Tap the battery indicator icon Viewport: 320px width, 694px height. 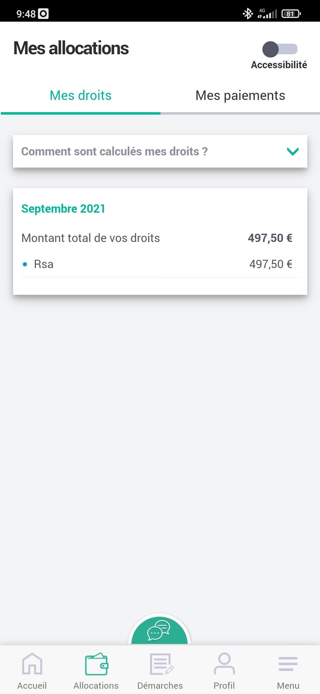tap(291, 14)
